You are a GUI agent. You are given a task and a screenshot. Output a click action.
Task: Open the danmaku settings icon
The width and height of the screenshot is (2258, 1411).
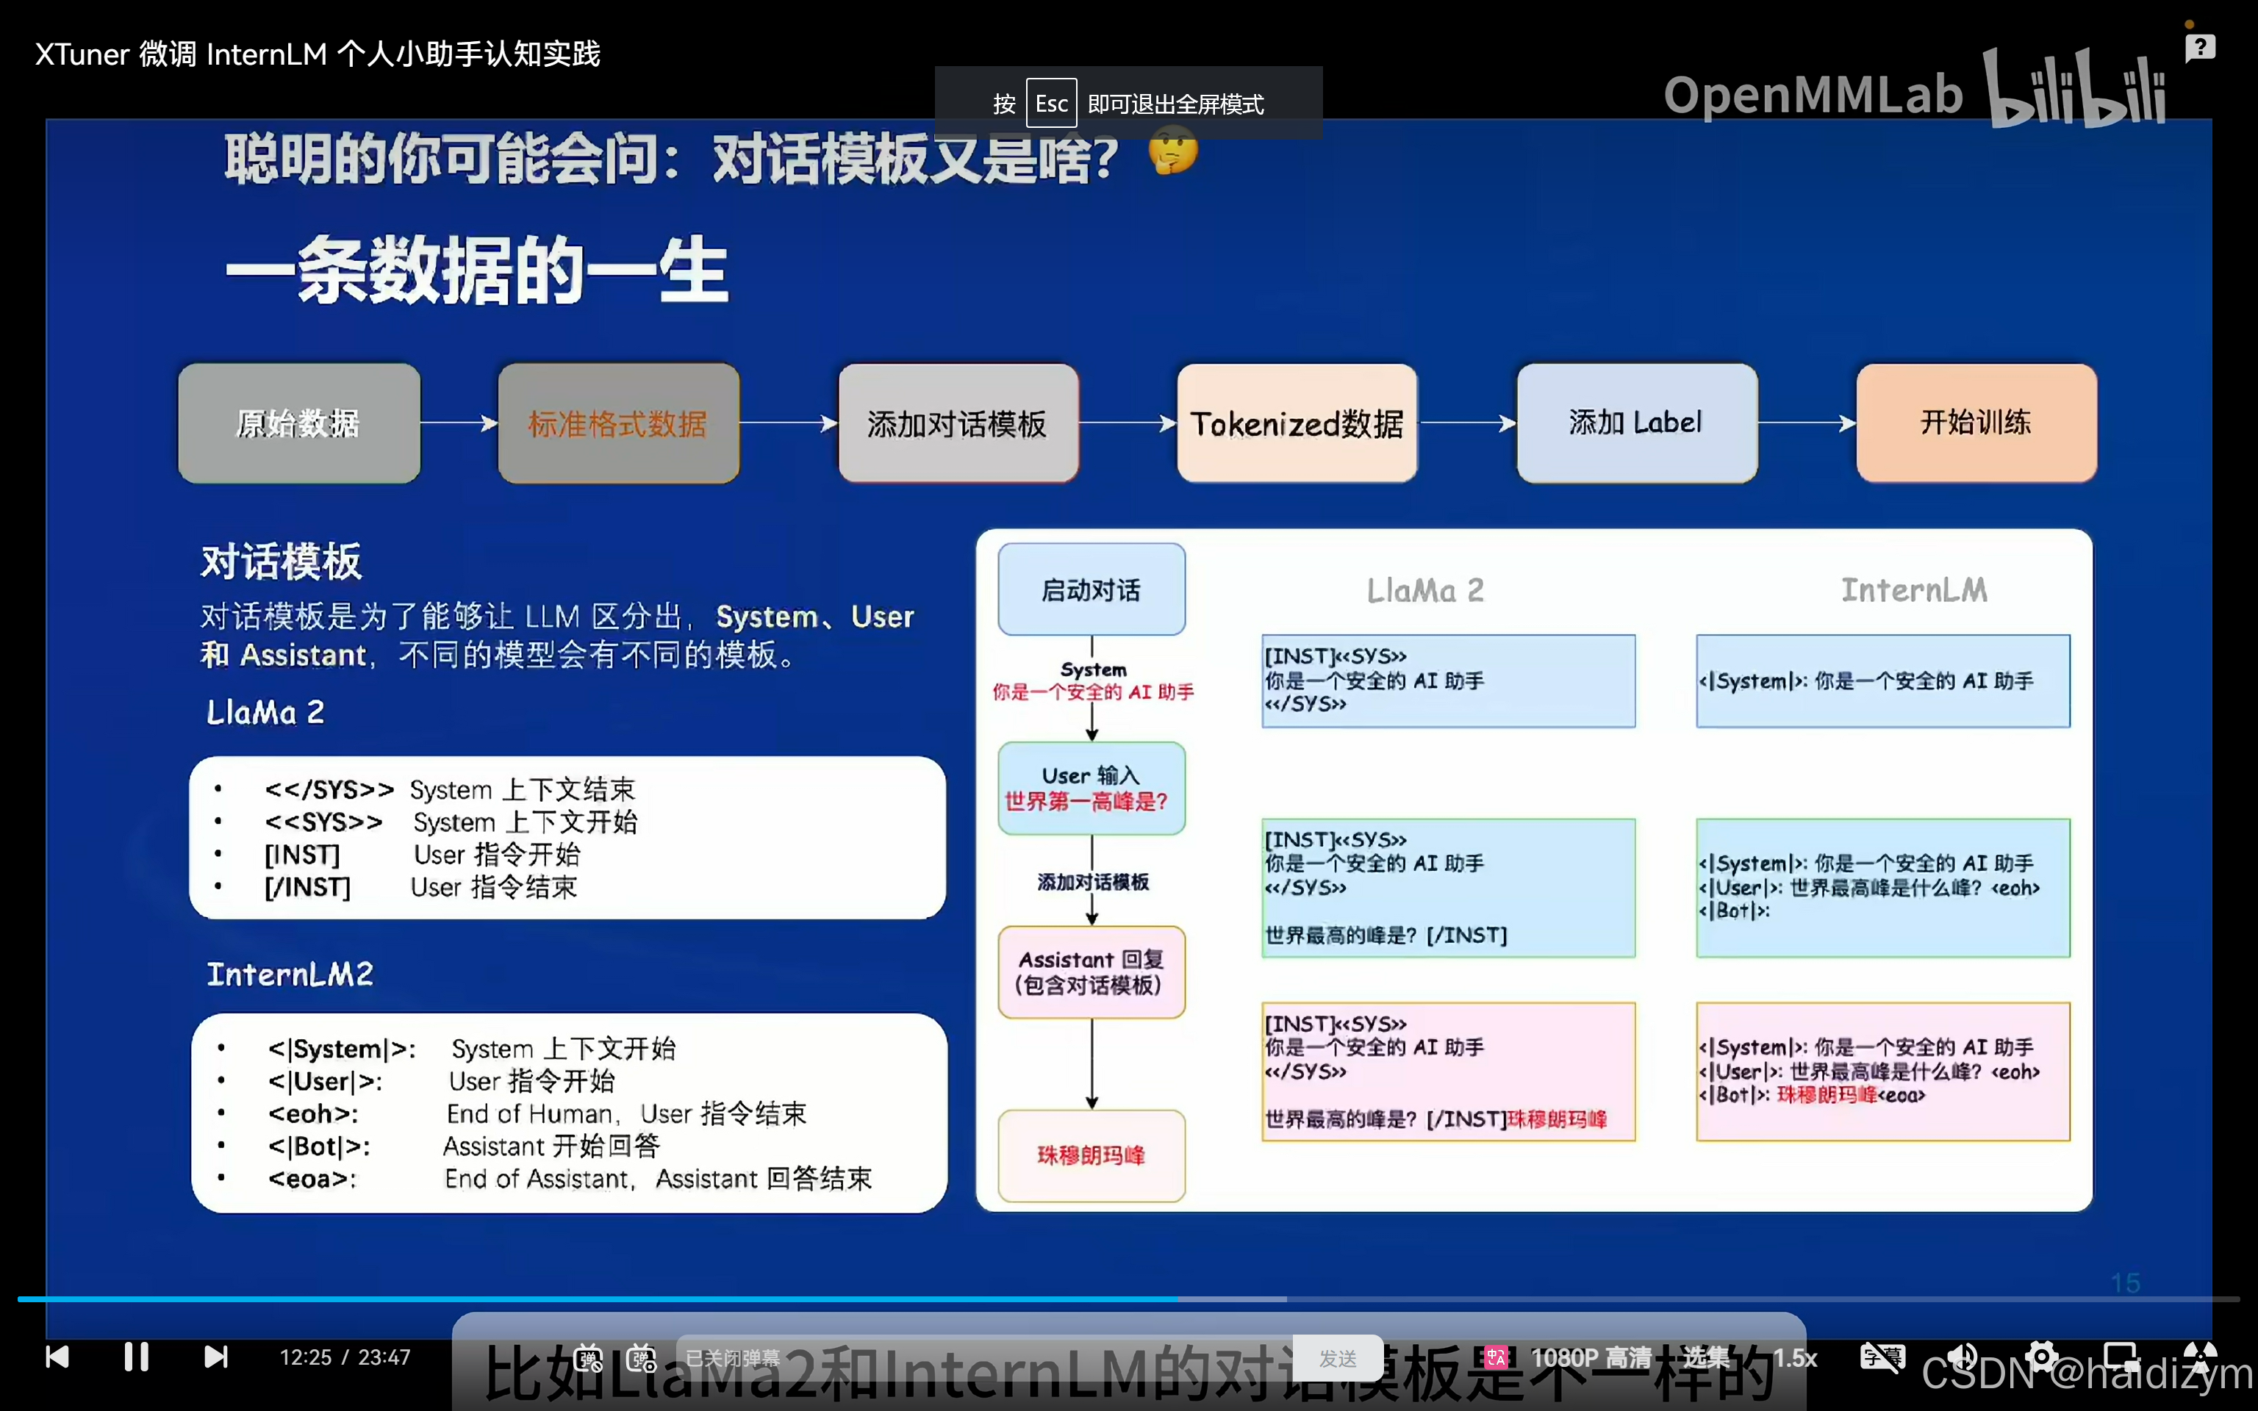[642, 1358]
